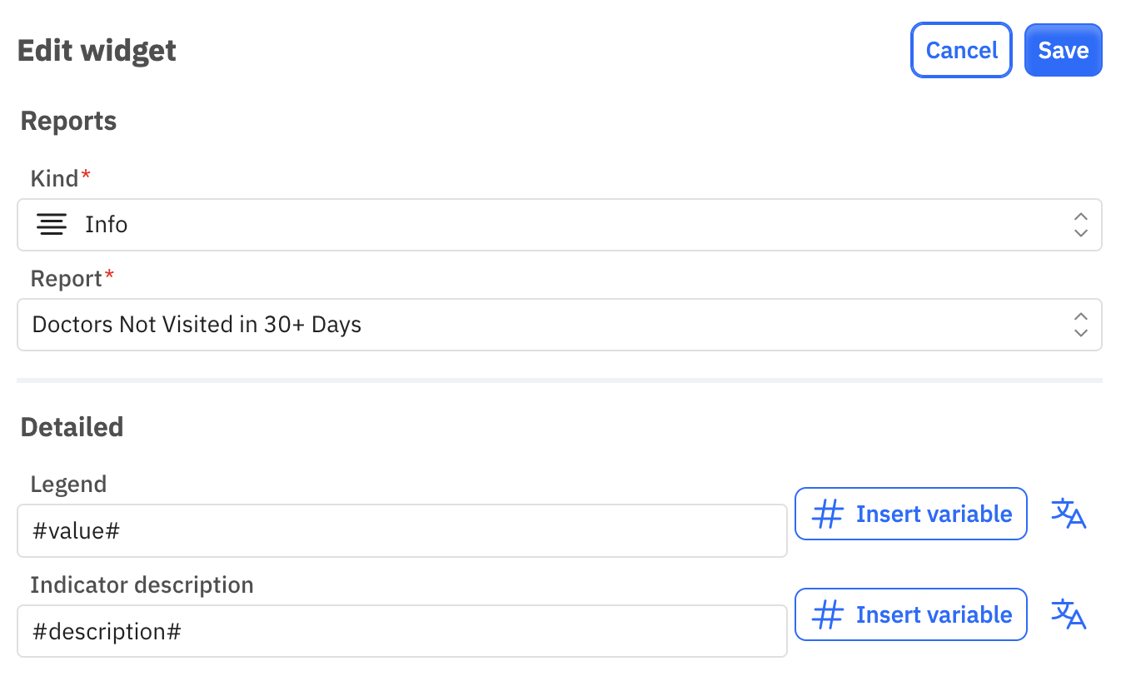Open the 'Doctors Not Visited in 30+ Days' dropdown
Image resolution: width=1126 pixels, height=696 pixels.
(560, 325)
